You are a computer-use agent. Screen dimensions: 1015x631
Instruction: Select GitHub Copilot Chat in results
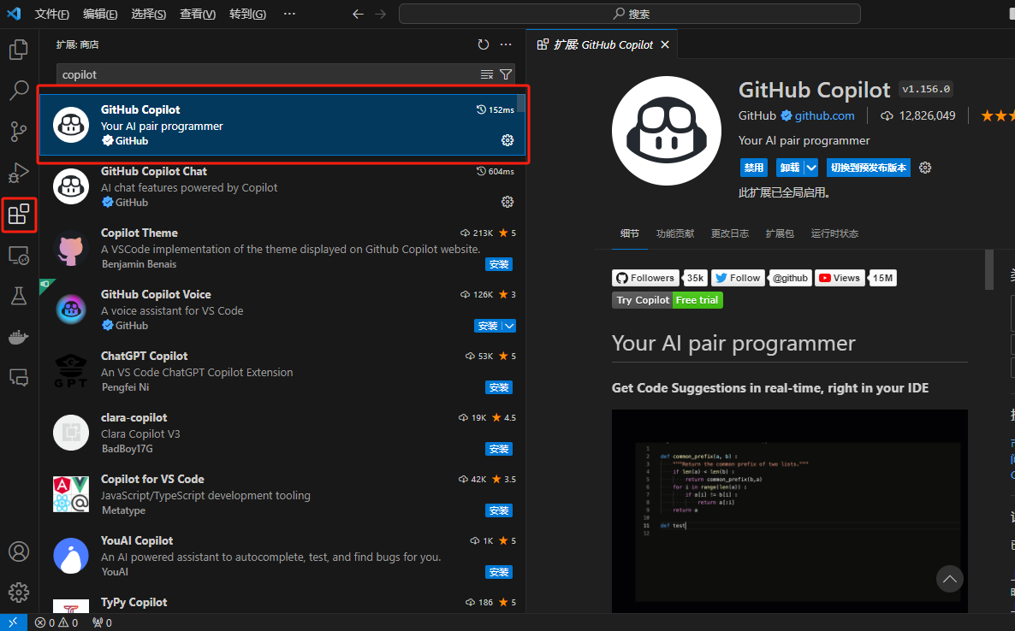[282, 186]
